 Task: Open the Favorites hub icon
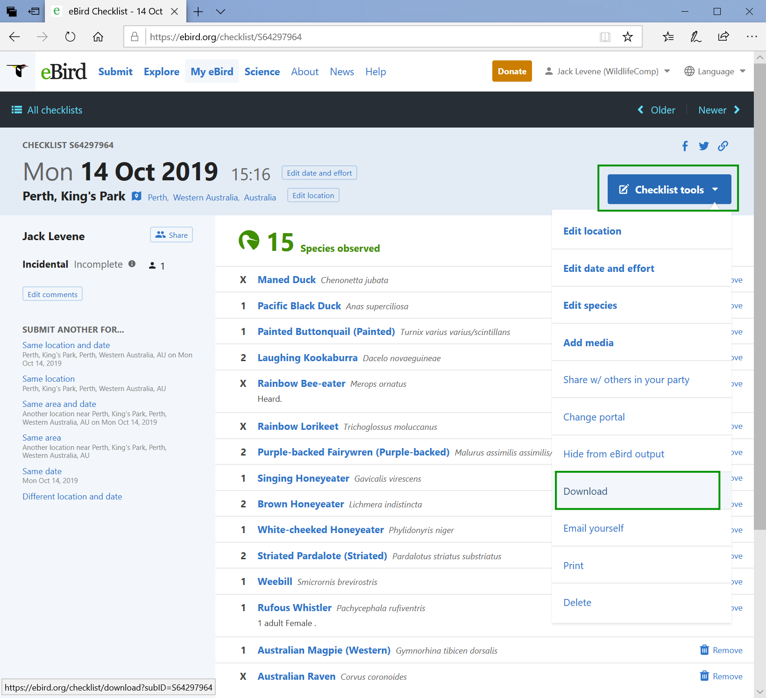tap(668, 37)
